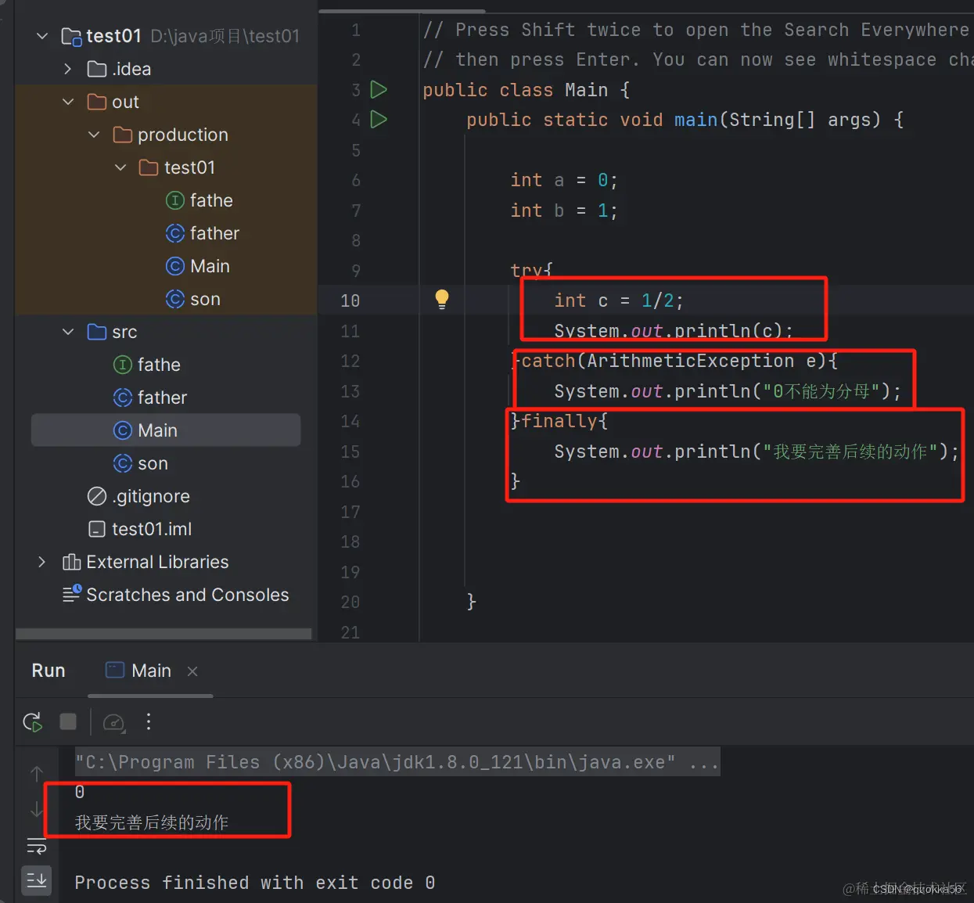Expand the External Libraries chevron
This screenshot has width=974, height=903.
42,562
